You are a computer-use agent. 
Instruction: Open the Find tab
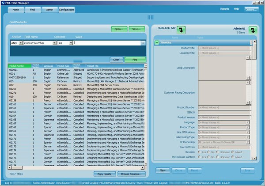32,10
